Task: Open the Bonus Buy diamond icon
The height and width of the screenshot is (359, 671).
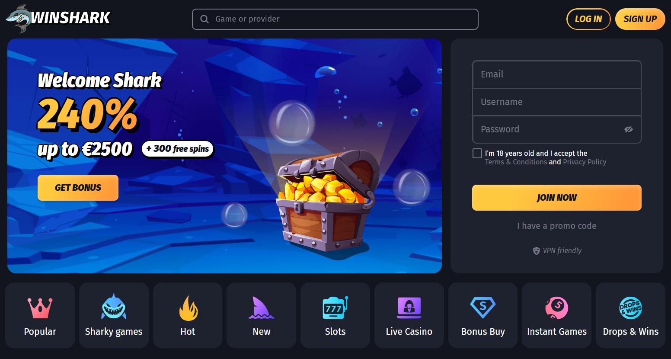Action: tap(483, 308)
